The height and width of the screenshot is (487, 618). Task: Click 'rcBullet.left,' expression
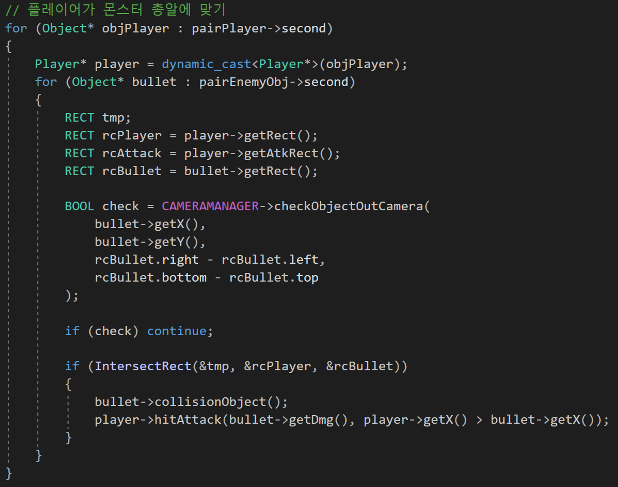273,259
